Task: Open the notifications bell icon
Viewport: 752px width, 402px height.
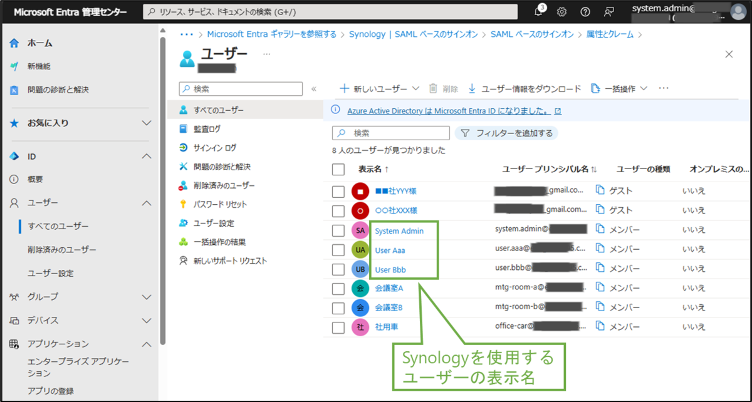Action: coord(539,12)
